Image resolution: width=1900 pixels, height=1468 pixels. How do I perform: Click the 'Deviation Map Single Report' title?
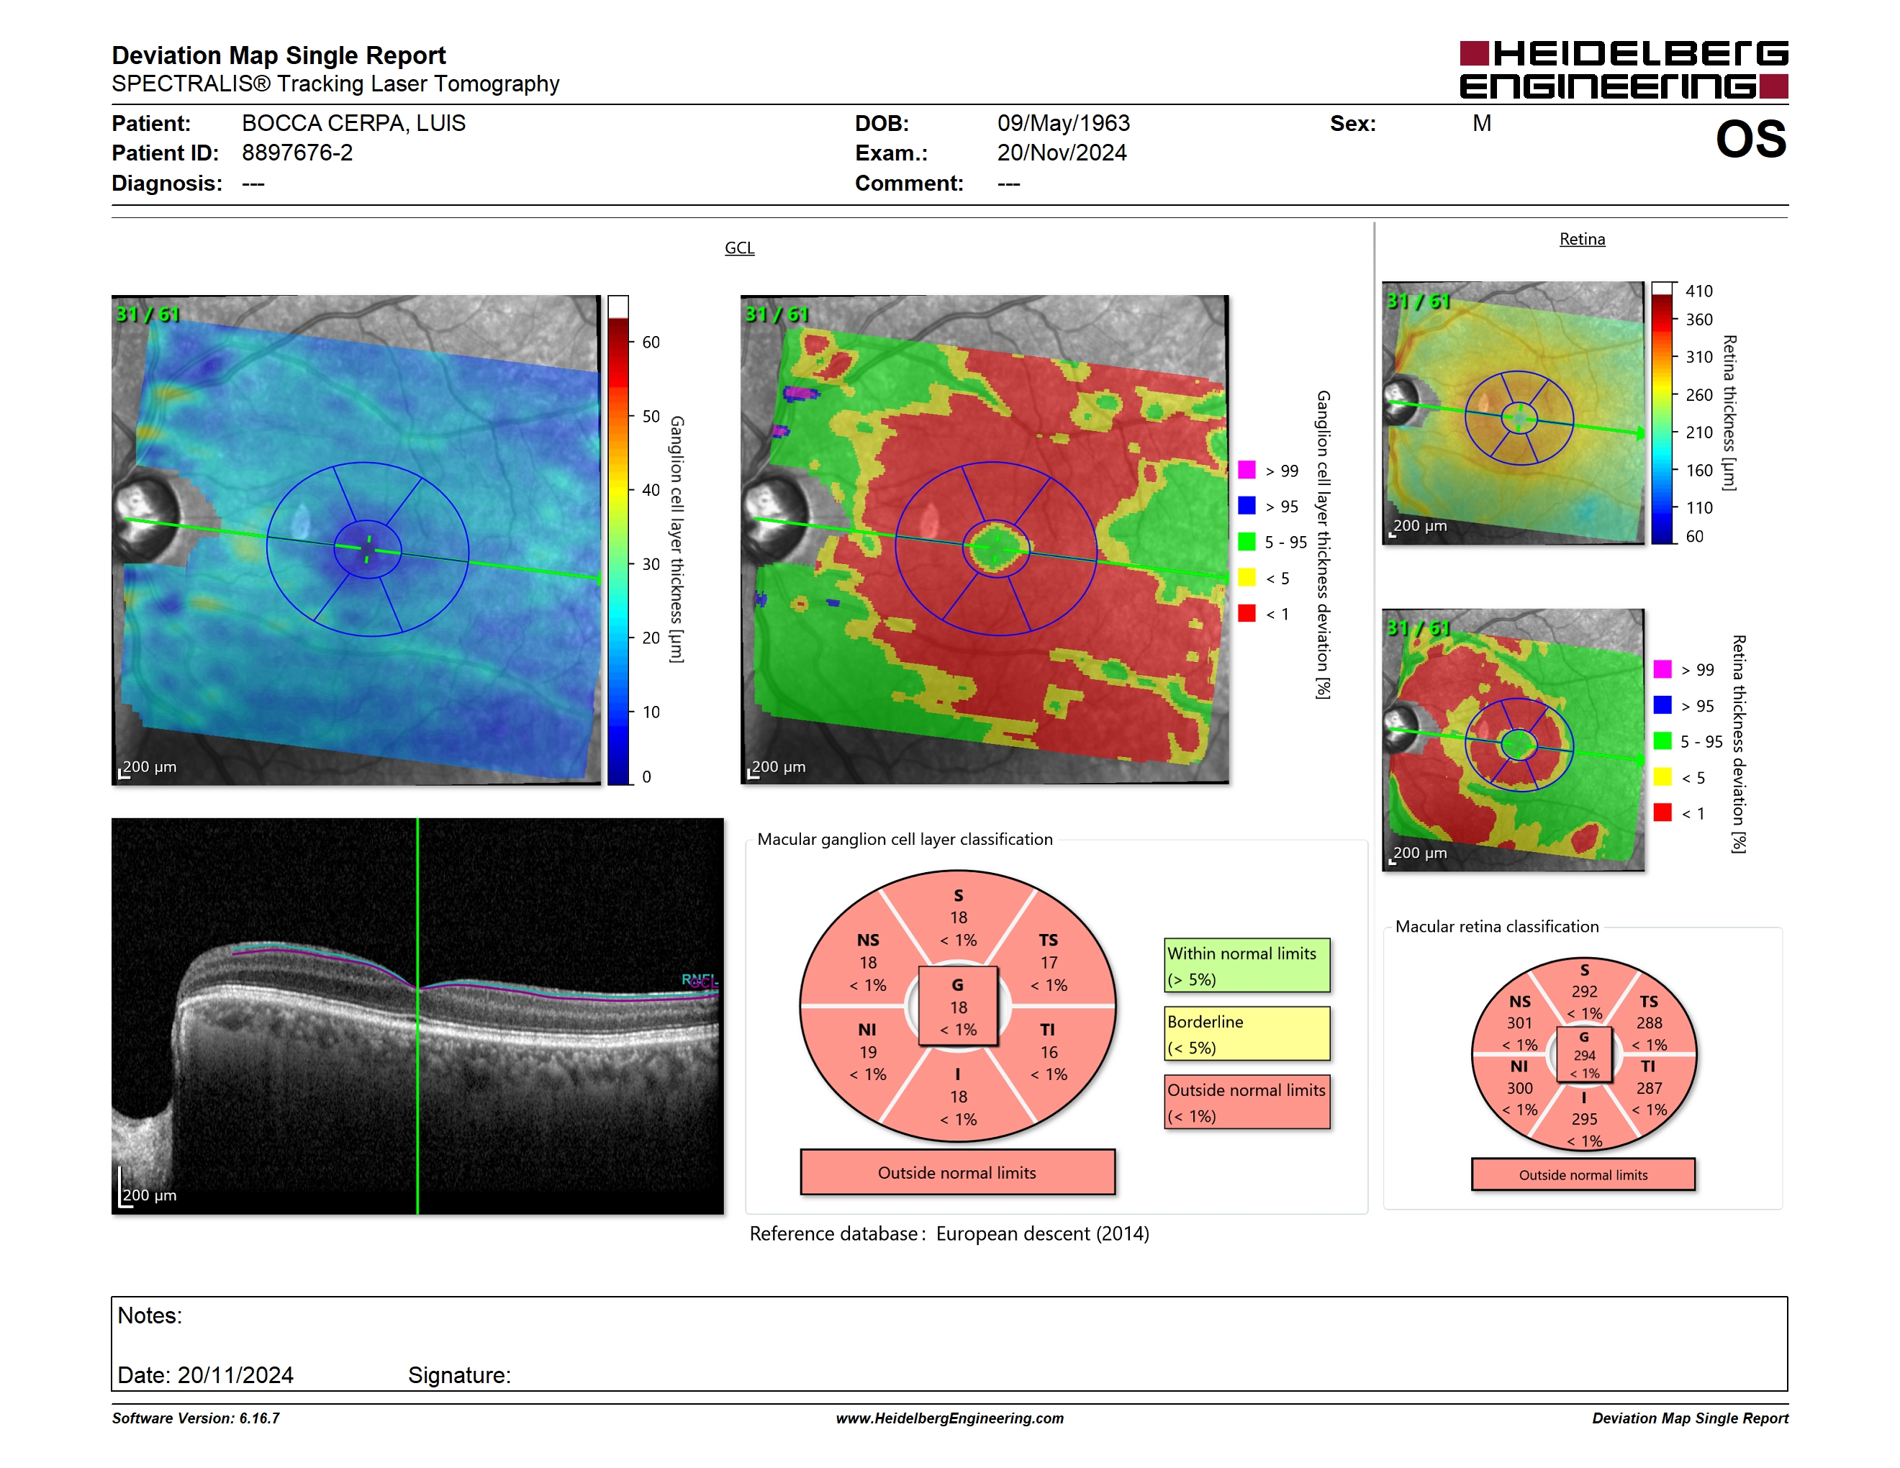279,55
